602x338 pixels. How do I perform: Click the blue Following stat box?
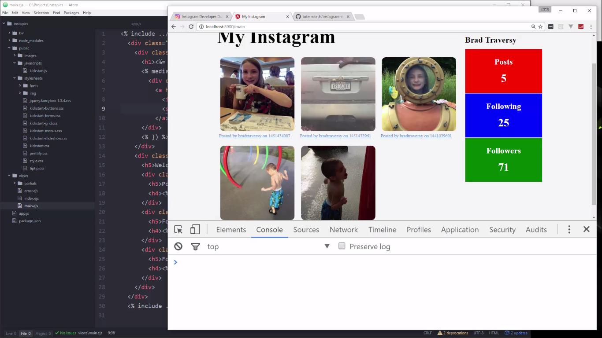(x=503, y=115)
